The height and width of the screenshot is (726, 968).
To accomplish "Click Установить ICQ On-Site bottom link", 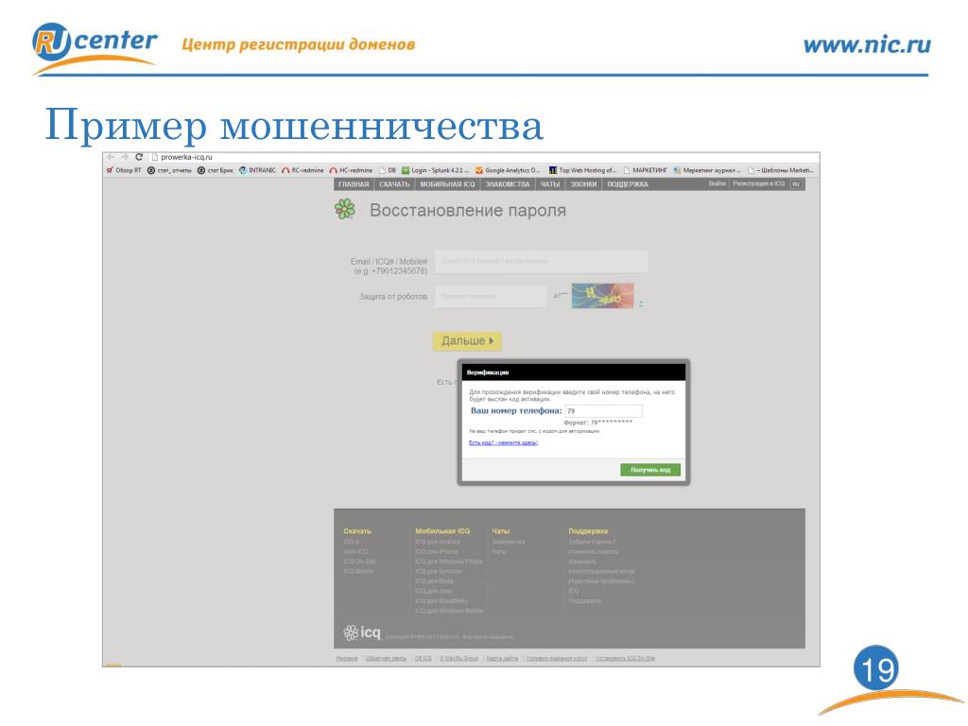I will coord(626,658).
